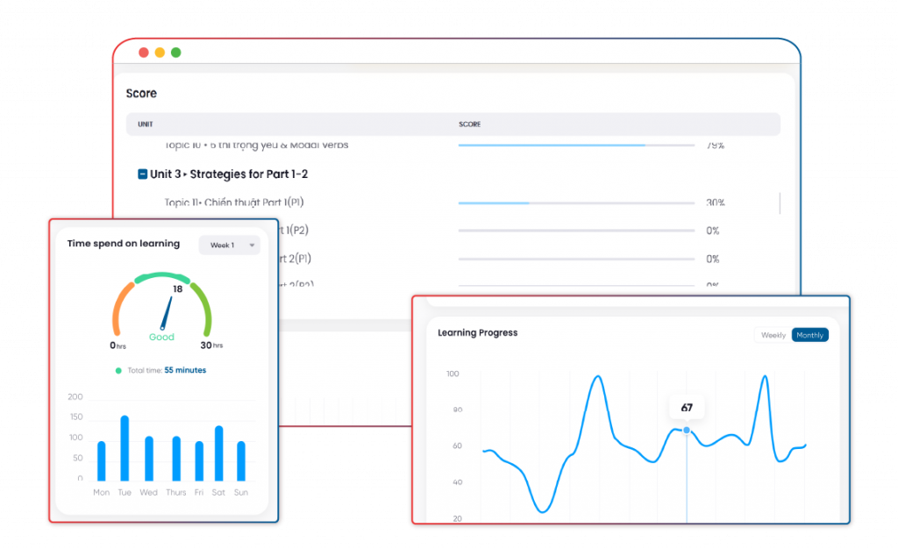The image size is (898, 549).
Task: Click the 67 tooltip bubble
Action: click(x=687, y=408)
